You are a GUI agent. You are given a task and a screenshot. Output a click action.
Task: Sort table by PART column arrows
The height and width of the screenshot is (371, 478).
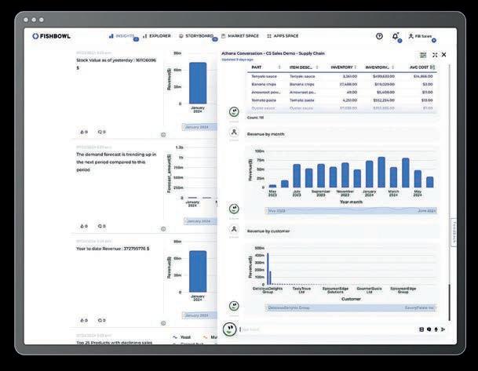tap(279, 67)
